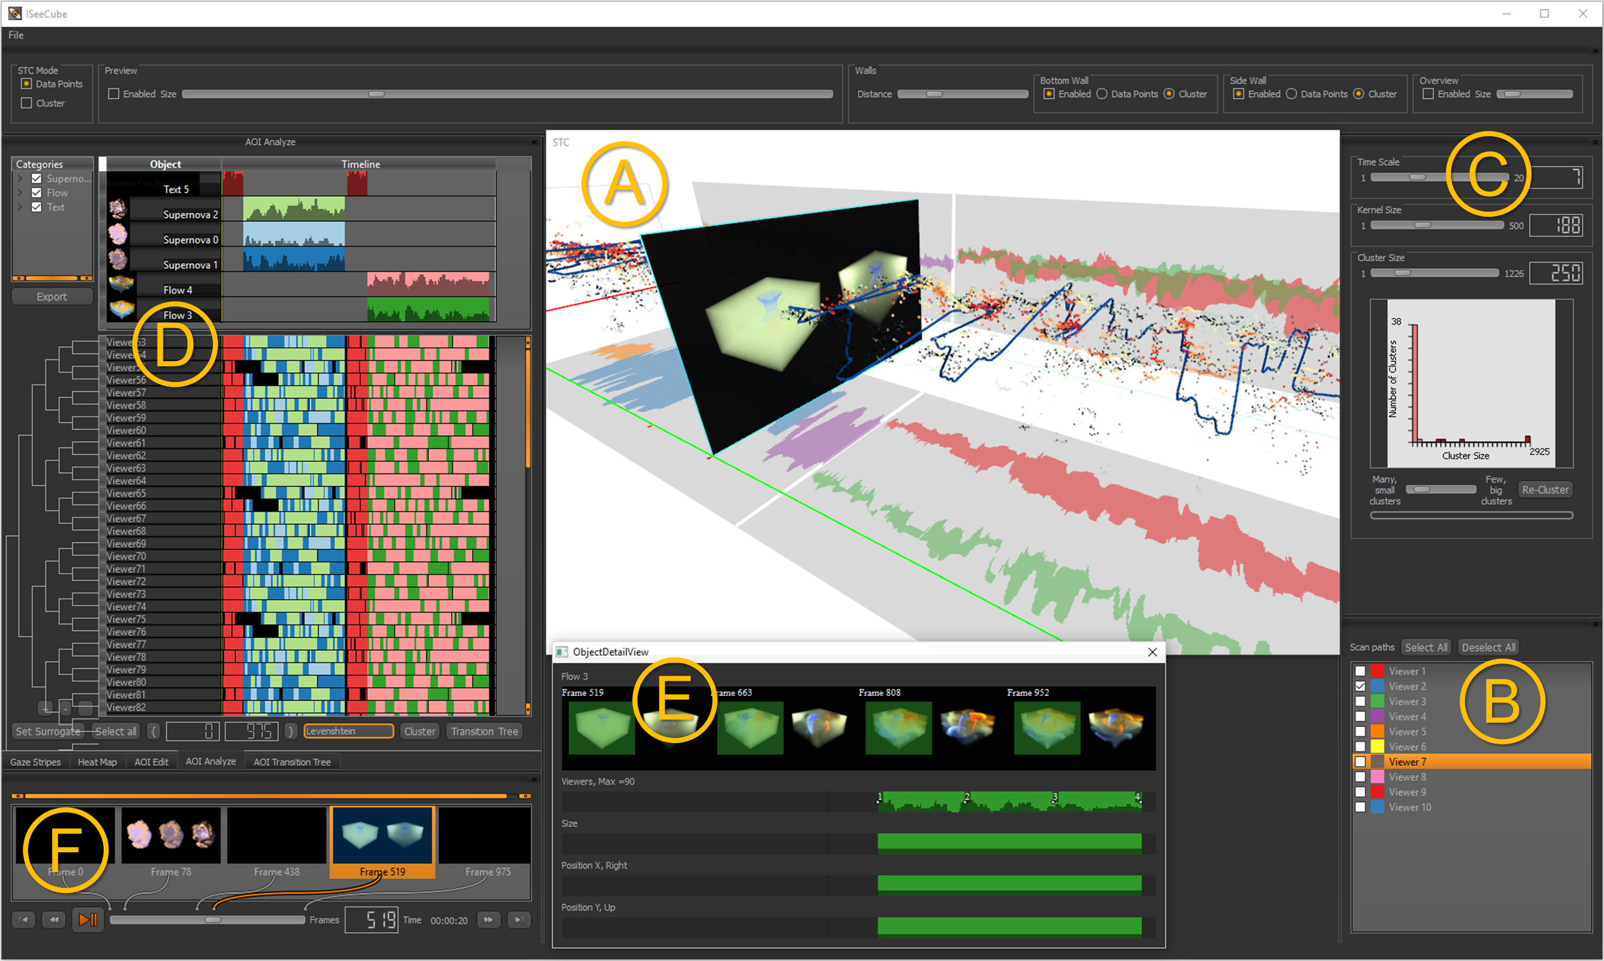This screenshot has height=961, width=1604.
Task: Enable the Preview checkbox
Action: tap(114, 94)
